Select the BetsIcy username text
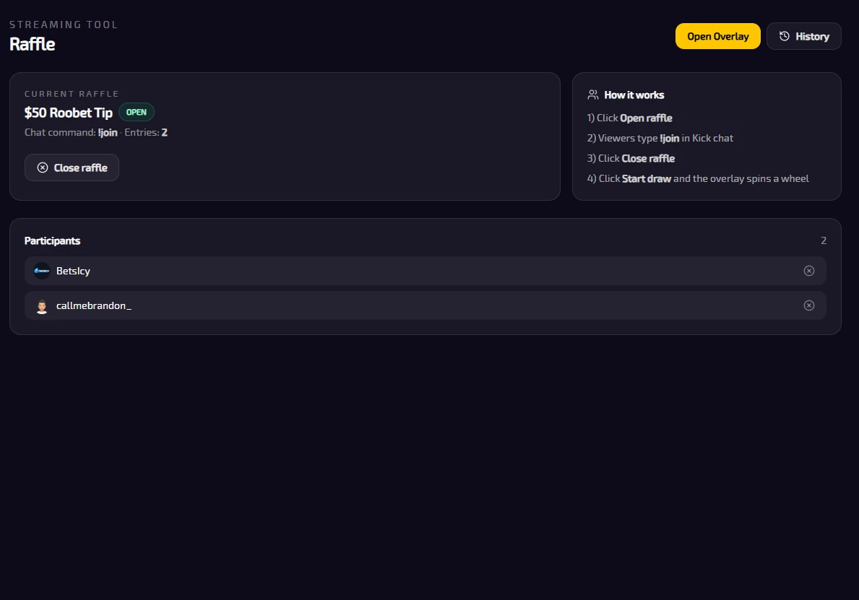The image size is (859, 600). pyautogui.click(x=73, y=271)
